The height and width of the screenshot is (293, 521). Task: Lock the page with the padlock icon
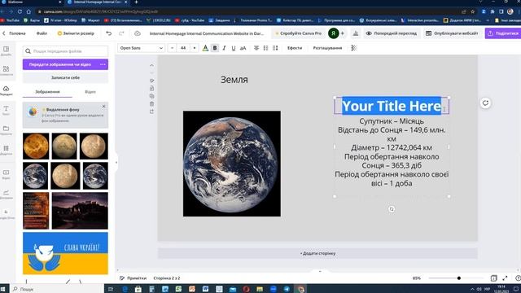point(152,89)
